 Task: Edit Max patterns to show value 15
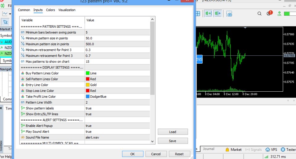point(117,62)
